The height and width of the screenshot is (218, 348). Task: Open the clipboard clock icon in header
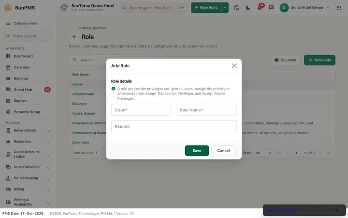point(236,8)
